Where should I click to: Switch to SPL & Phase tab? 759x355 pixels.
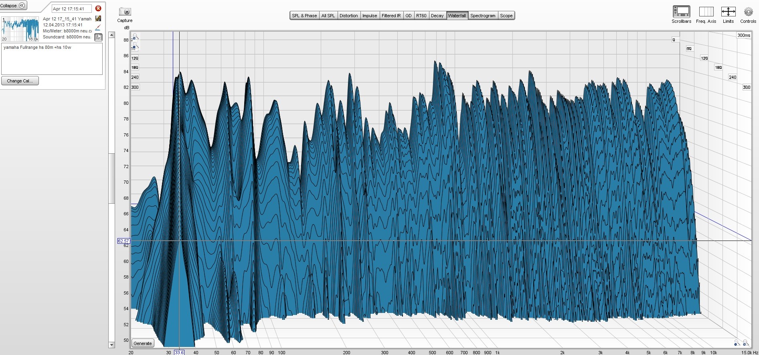(x=304, y=16)
